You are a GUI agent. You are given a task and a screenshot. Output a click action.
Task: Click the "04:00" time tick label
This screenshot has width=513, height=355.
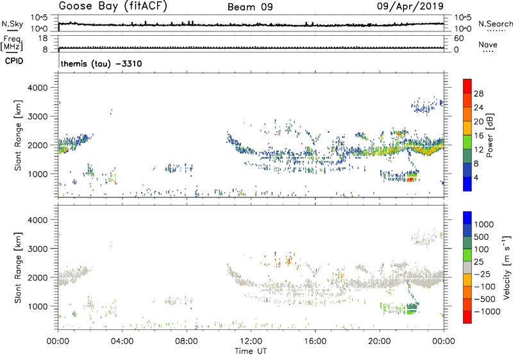122,342
